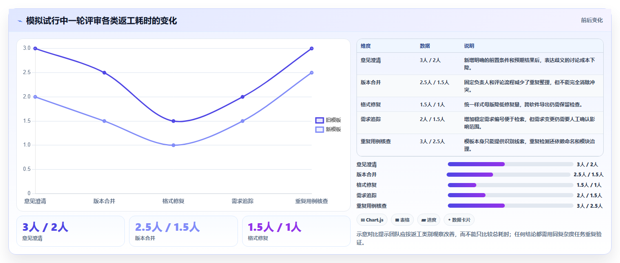Screen dimensions: 620x263
Task: Click the 版本合并 progress bar
Action: (x=509, y=175)
